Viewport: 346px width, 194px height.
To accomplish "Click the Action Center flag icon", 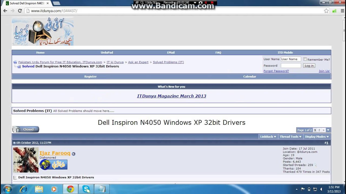I will click(303, 189).
